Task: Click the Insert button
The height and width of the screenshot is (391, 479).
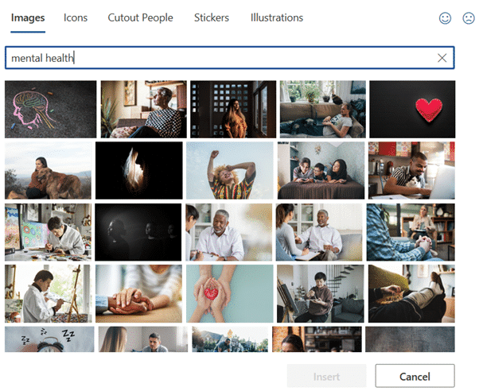Action: [x=326, y=375]
